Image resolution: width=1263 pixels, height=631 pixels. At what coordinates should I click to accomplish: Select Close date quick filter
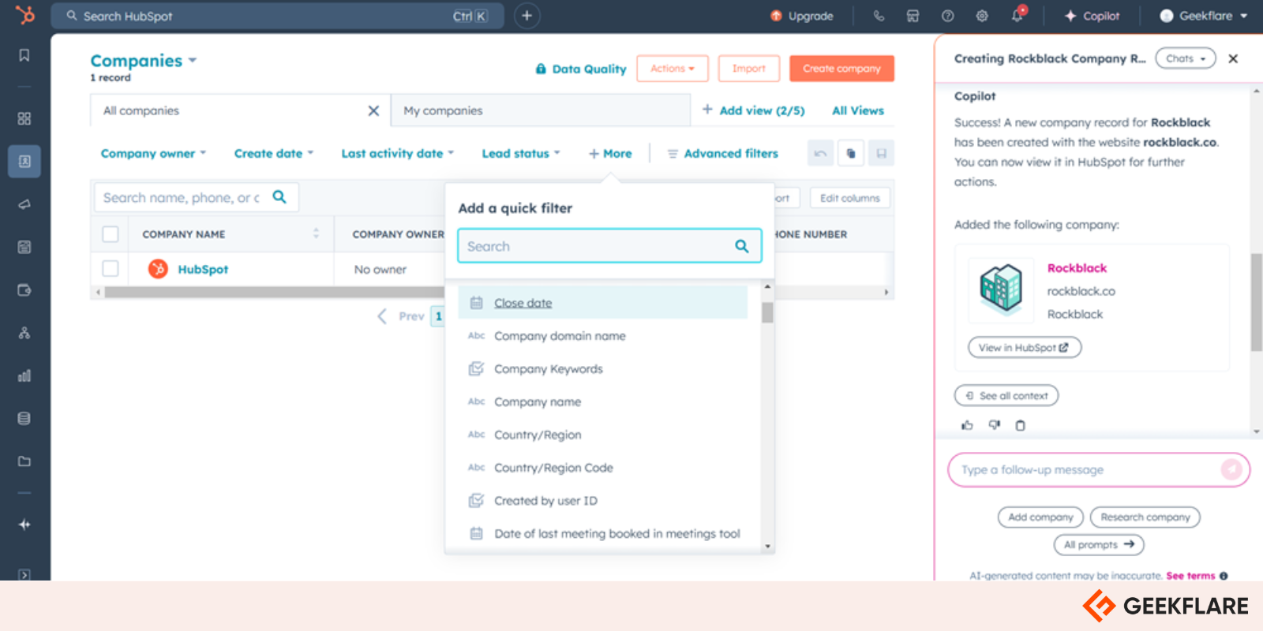(603, 303)
